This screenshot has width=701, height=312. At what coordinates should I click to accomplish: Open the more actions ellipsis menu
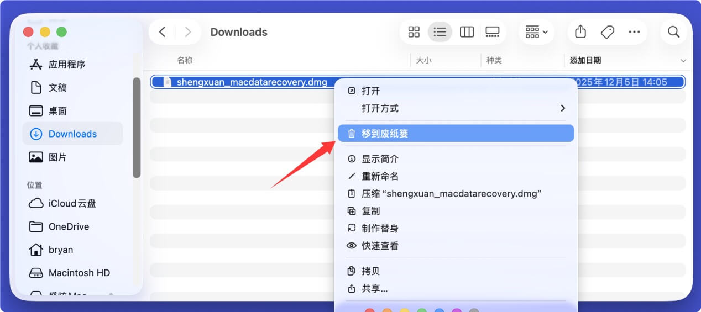pos(634,32)
